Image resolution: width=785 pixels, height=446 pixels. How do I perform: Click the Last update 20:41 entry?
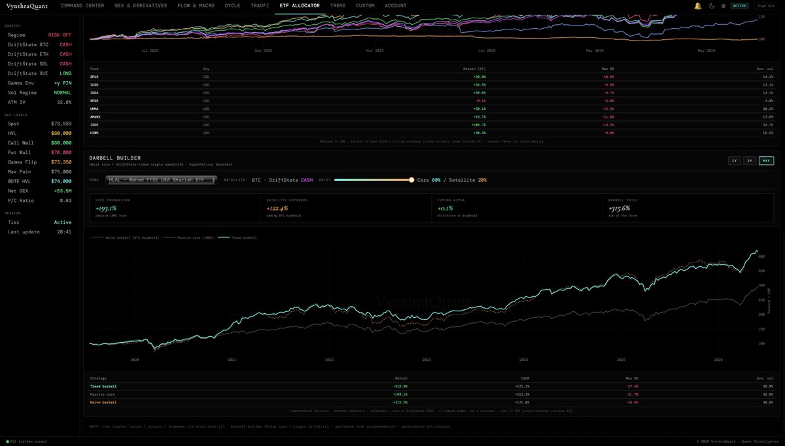(39, 232)
